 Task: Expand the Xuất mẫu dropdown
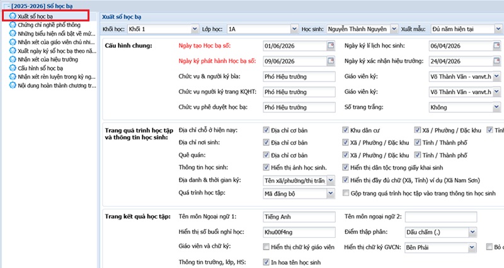tap(498, 29)
